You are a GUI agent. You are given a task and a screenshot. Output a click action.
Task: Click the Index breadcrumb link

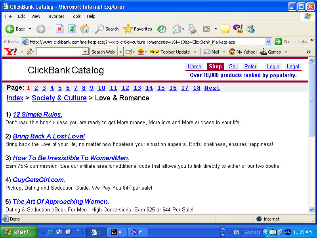point(15,98)
